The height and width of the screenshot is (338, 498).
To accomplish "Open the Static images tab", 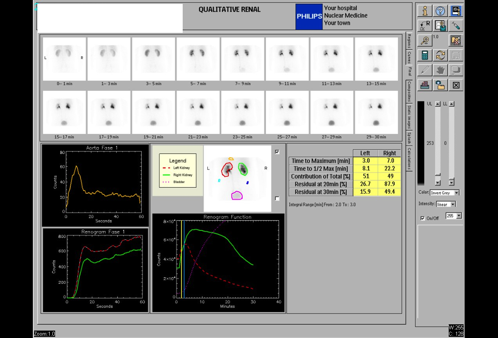I will coord(409,116).
